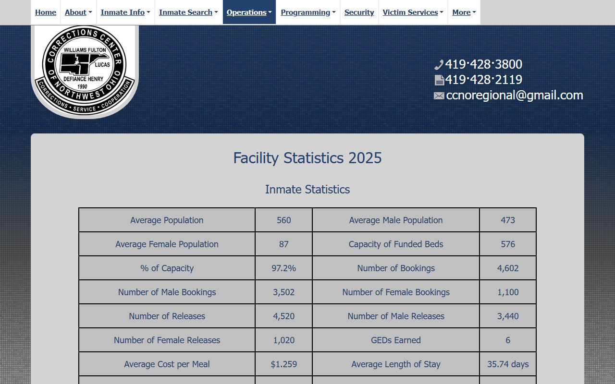Click the Corrections Center of Northwest Ohio logo
The height and width of the screenshot is (384, 615).
[85, 71]
